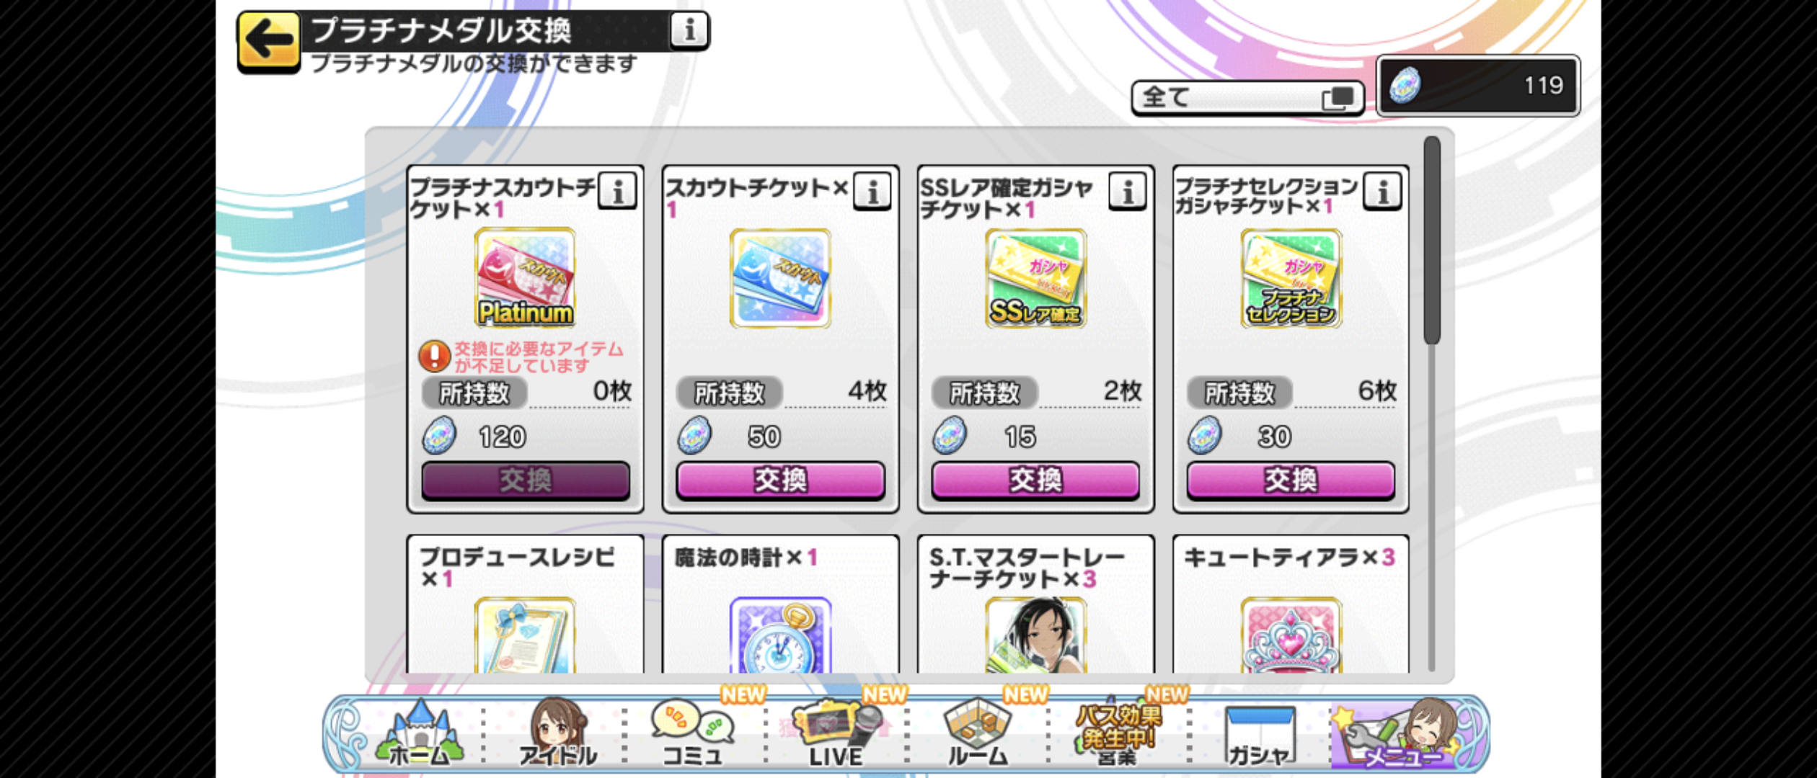This screenshot has width=1817, height=778.
Task: Show info for SSレア確定ガシャチケット
Action: pos(1128,191)
